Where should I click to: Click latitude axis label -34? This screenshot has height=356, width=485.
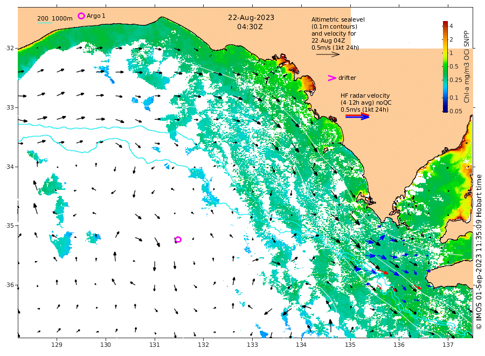[10, 167]
